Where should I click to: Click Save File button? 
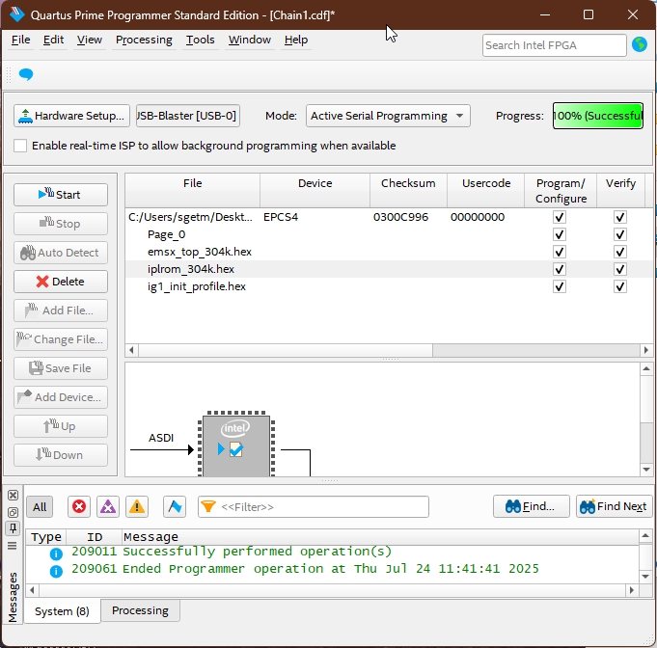tap(61, 368)
